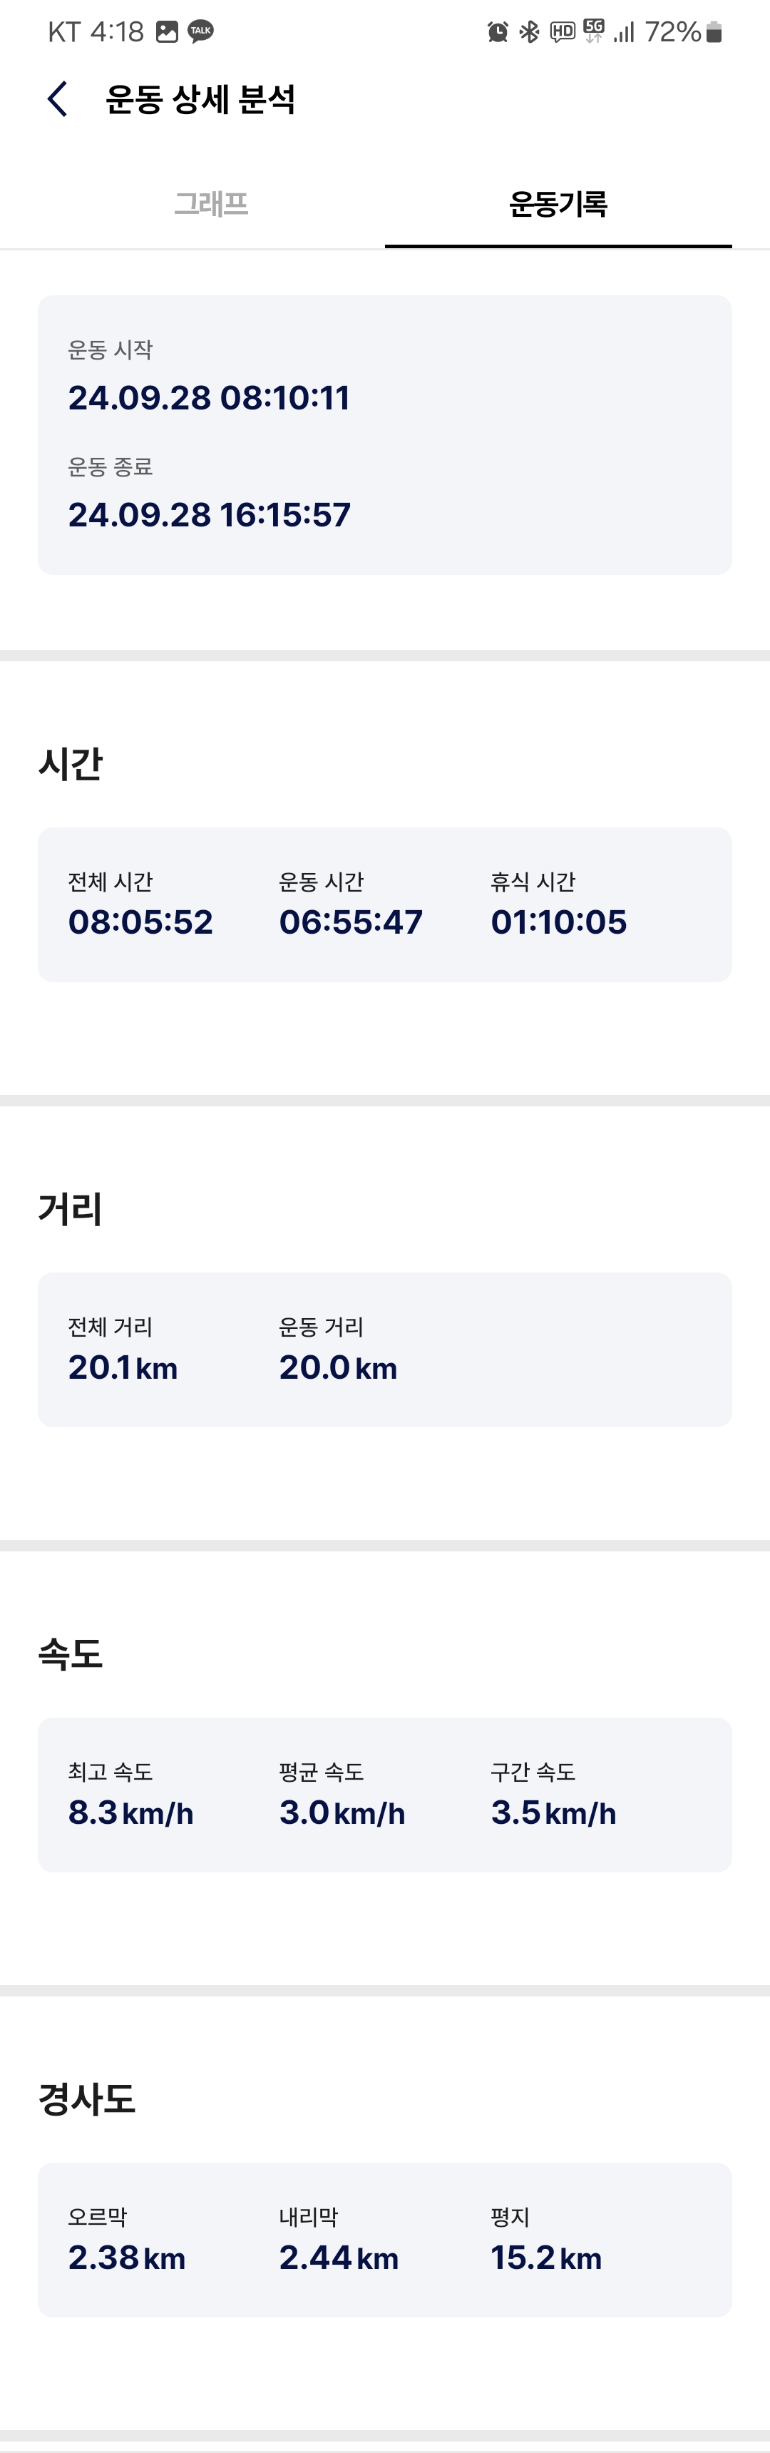Image resolution: width=770 pixels, height=2453 pixels.
Task: Tap the 구간 속도 3.5 km/h value
Action: [x=553, y=1812]
